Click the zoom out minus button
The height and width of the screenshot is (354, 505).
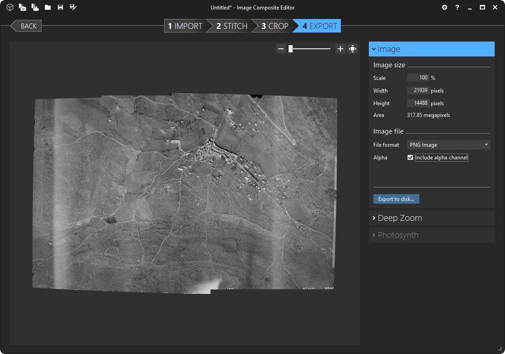click(x=281, y=49)
